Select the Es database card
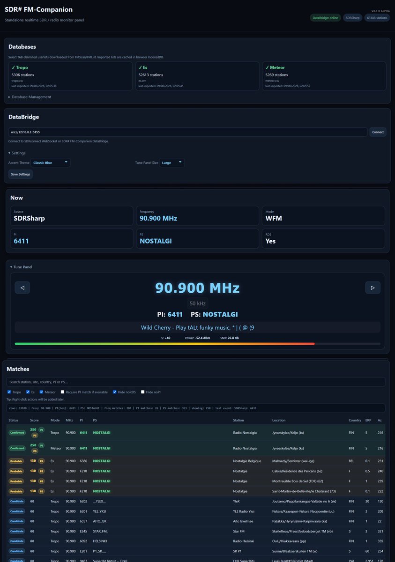Screen dimensions: 395x562 (197, 76)
